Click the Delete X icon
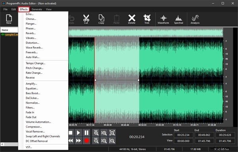The height and width of the screenshot is (152, 238). coord(132,19)
